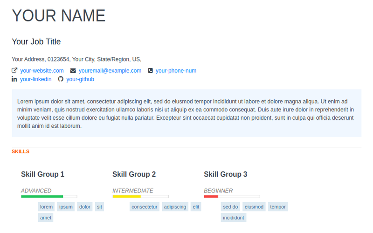Click the LinkedIn logo icon
Screen dimensions: 373x233
(x=14, y=79)
